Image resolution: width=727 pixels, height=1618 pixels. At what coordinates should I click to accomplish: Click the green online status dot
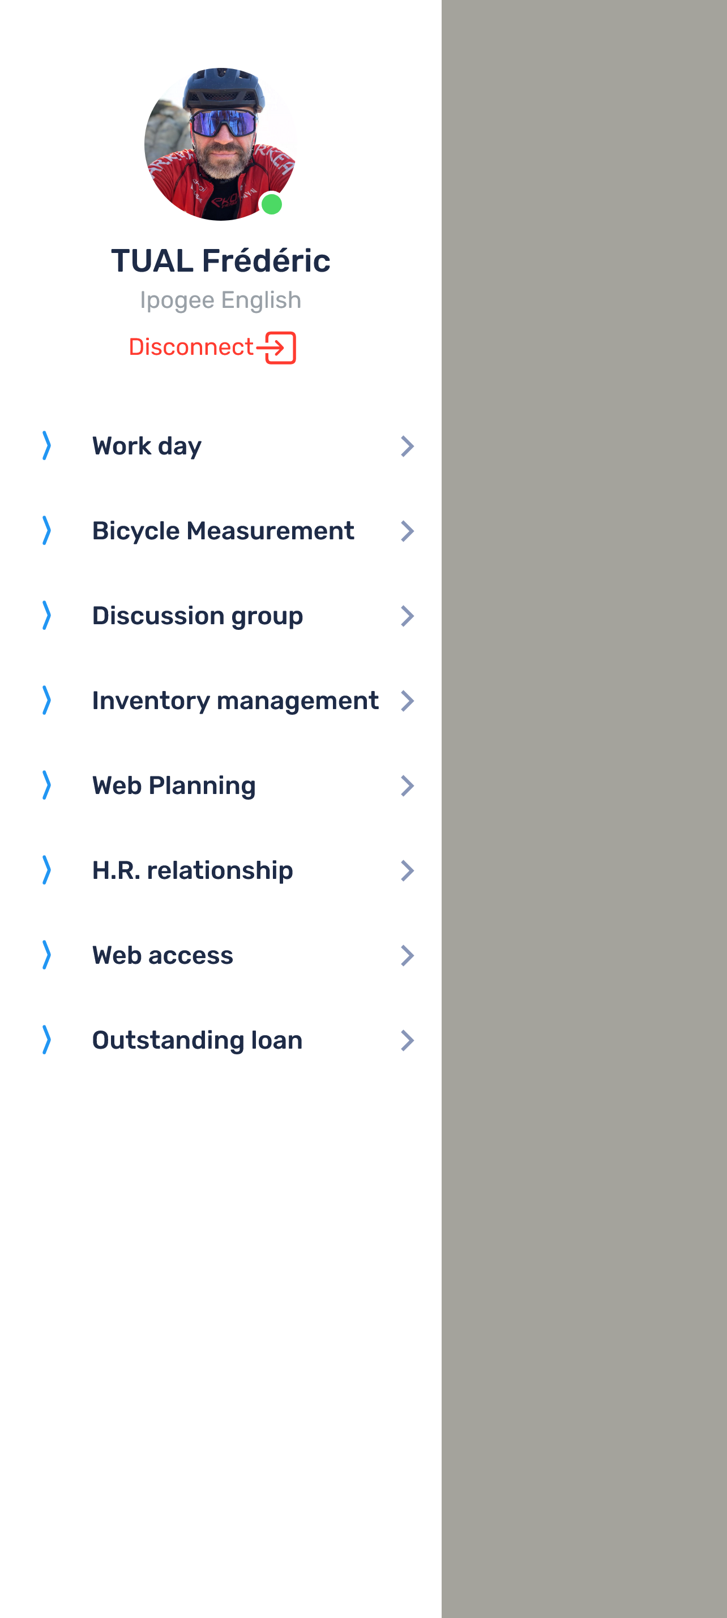(271, 204)
